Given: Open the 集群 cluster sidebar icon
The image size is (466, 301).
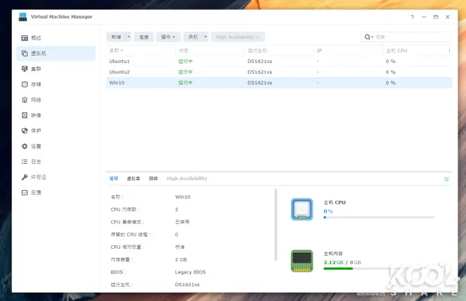Looking at the screenshot, I should [25, 69].
